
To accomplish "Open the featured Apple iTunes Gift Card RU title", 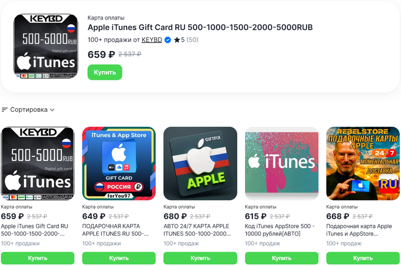I will (200, 28).
